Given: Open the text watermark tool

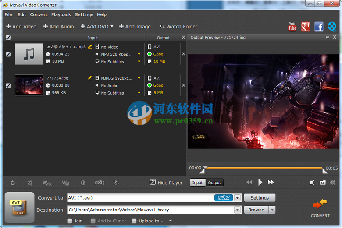Looking at the screenshot, I should (x=47, y=182).
